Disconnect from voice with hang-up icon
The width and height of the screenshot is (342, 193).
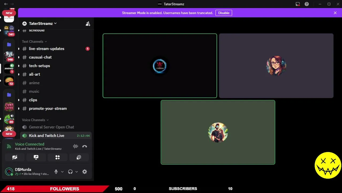coord(85,146)
